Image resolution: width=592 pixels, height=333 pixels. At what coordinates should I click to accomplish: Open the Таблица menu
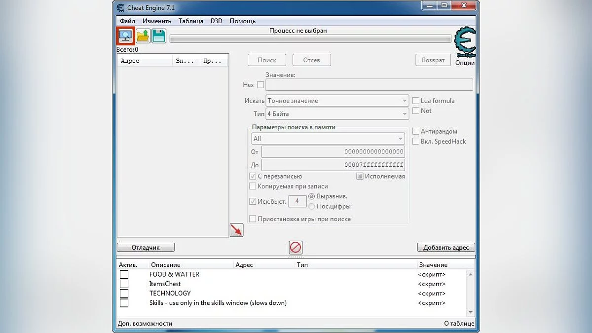coord(190,21)
